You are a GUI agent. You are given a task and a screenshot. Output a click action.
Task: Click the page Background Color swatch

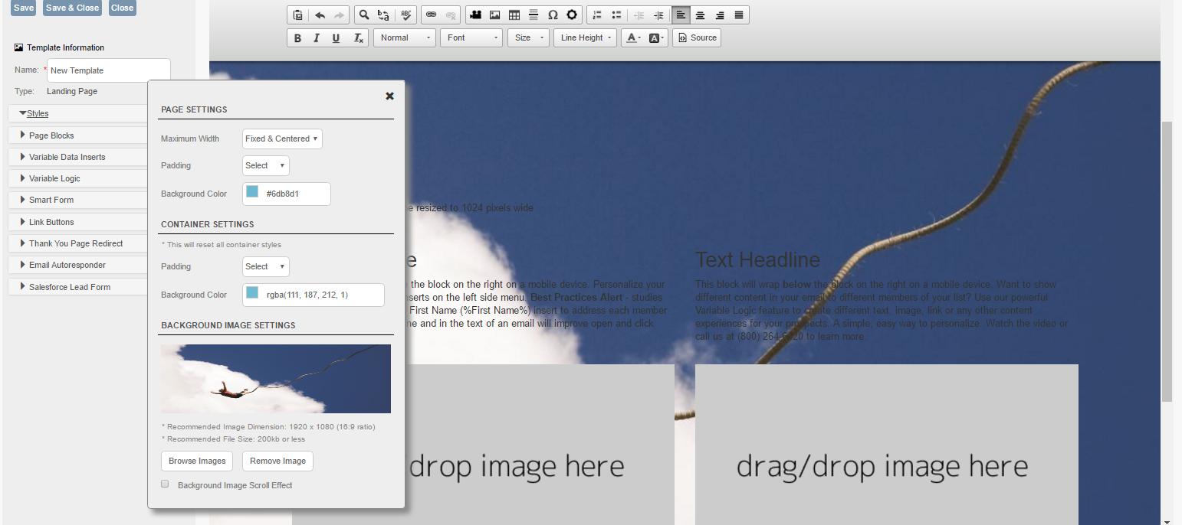click(x=252, y=192)
